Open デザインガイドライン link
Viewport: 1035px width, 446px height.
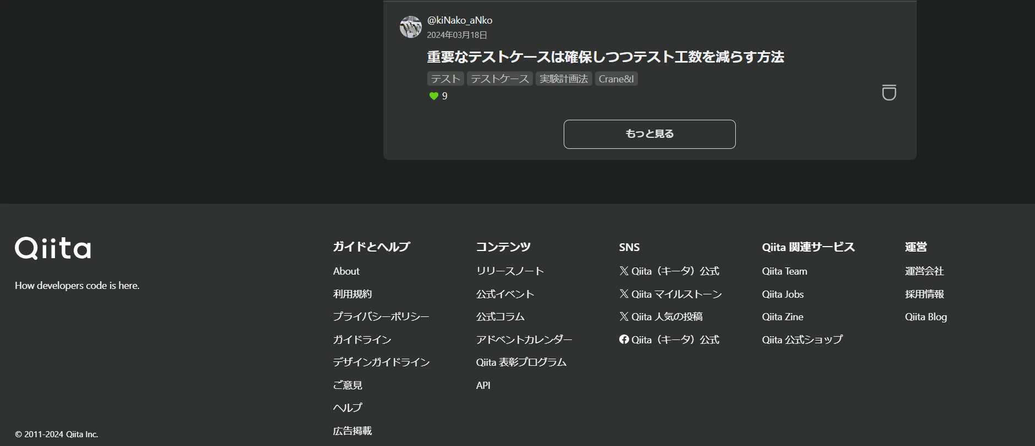pyautogui.click(x=382, y=363)
